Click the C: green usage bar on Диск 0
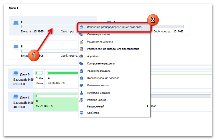Screen dimensions: 216x140 pyautogui.click(x=63, y=73)
